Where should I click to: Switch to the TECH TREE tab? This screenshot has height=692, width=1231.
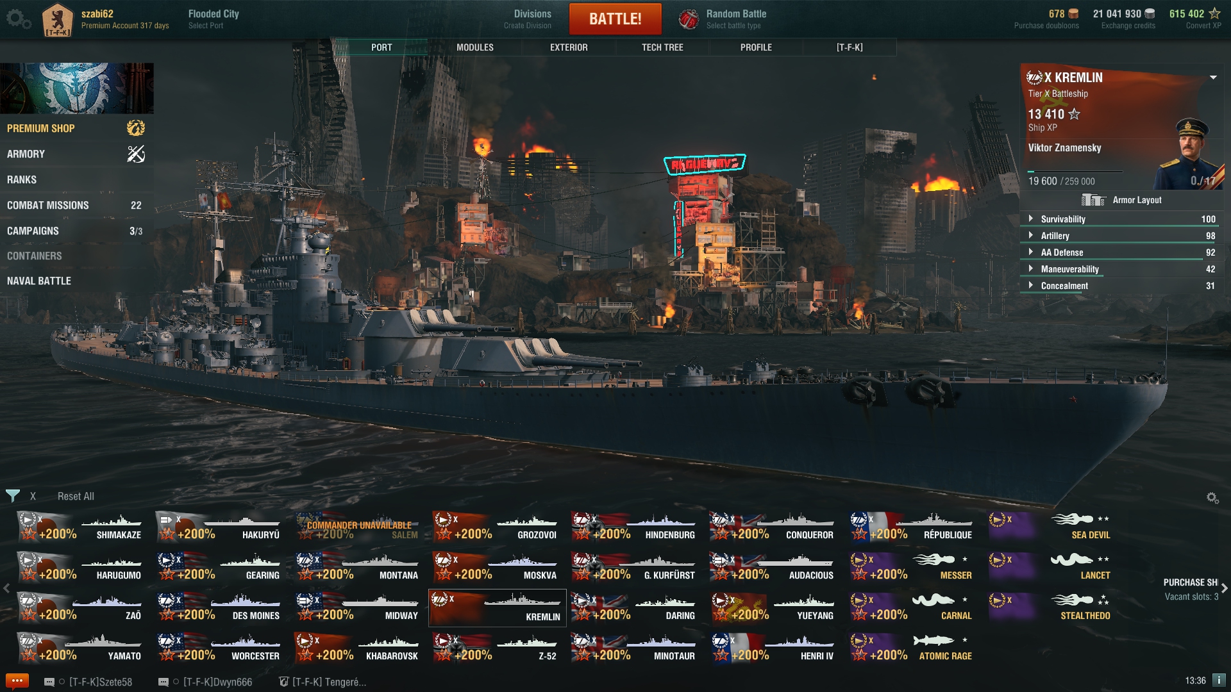click(662, 47)
